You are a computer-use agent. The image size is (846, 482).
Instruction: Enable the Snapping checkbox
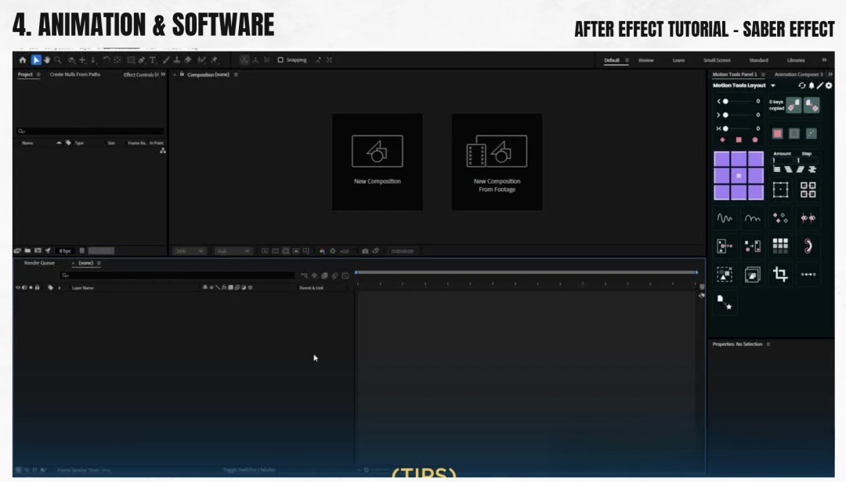[x=280, y=60]
